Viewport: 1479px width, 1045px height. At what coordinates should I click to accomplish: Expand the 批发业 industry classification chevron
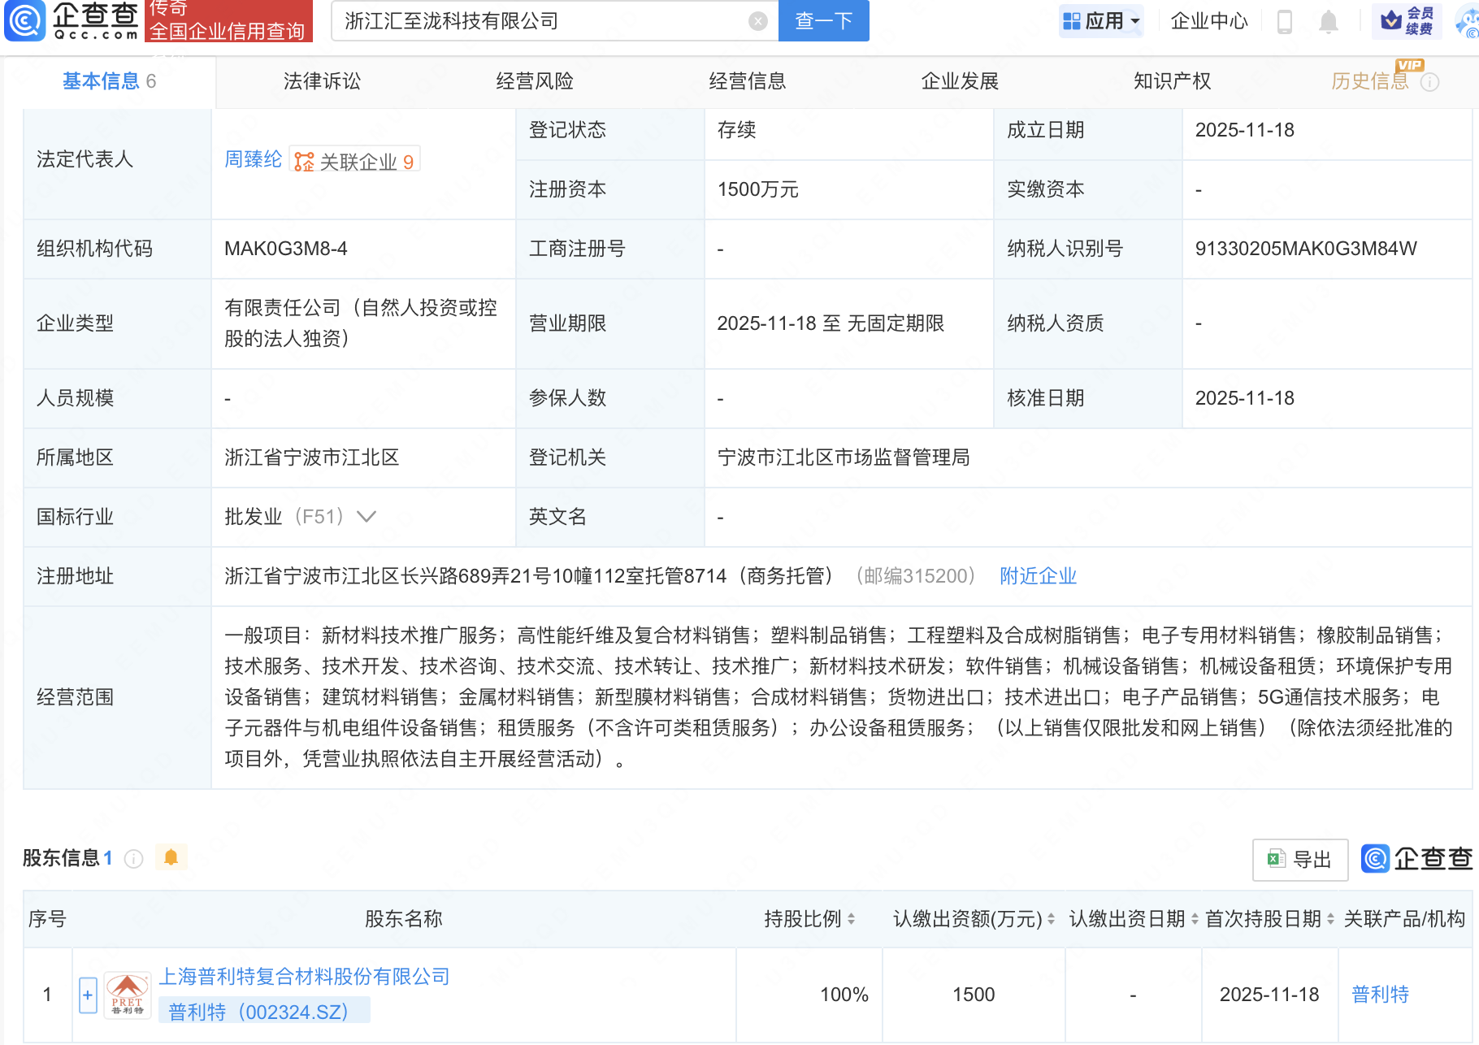[x=366, y=517]
